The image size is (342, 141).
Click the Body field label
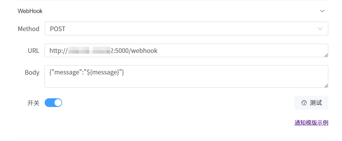point(32,73)
